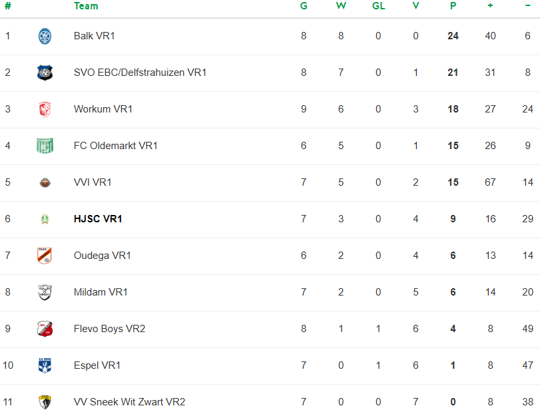Click the Balk VR1 club logo

click(45, 36)
